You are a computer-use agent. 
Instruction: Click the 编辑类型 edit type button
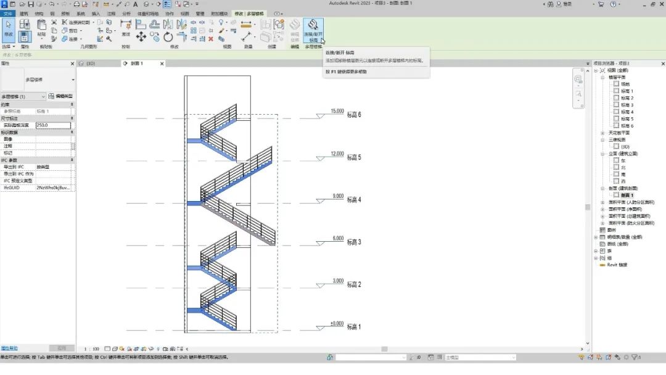point(61,96)
